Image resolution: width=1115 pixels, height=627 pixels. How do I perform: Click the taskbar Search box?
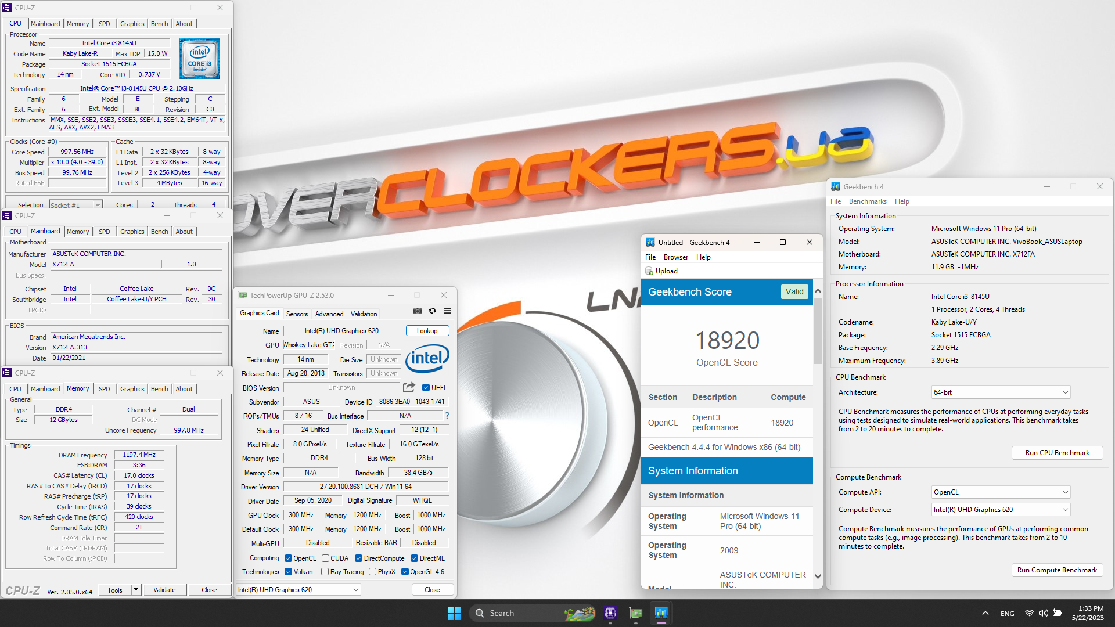coord(533,613)
